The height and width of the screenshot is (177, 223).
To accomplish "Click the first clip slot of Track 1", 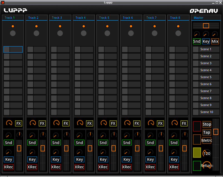I will coord(13,49).
